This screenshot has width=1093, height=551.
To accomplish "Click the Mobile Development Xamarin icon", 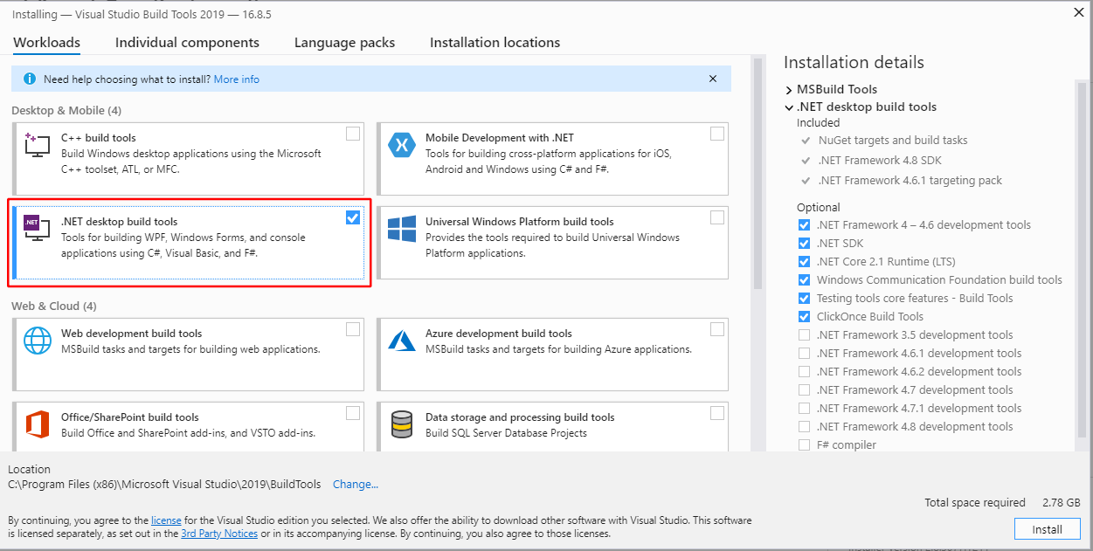I will pyautogui.click(x=401, y=146).
